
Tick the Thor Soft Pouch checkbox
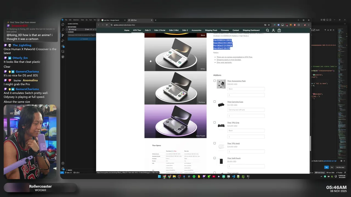click(214, 158)
